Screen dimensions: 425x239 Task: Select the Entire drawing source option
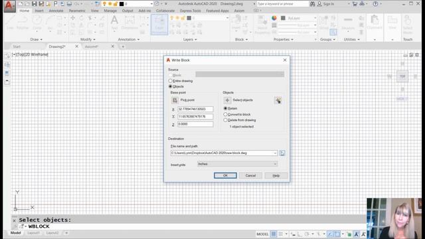coord(170,81)
